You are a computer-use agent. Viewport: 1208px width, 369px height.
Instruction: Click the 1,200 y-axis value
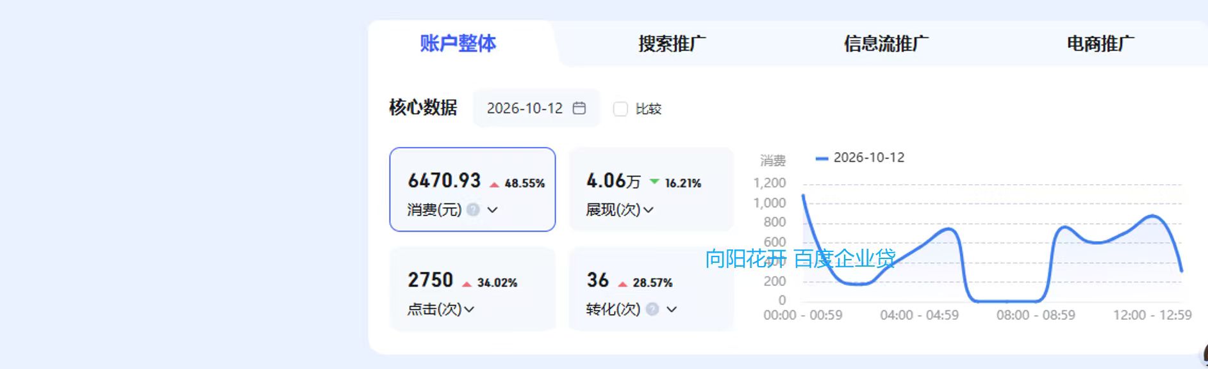pyautogui.click(x=770, y=183)
